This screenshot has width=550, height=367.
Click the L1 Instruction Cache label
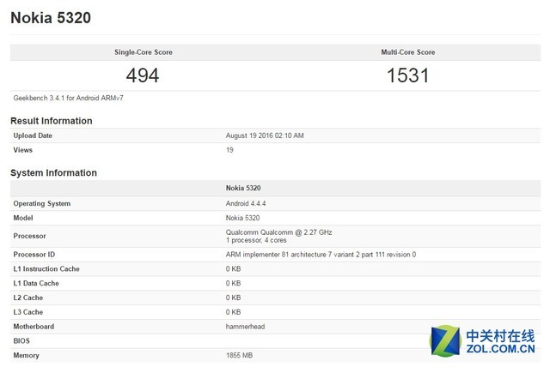(x=46, y=269)
